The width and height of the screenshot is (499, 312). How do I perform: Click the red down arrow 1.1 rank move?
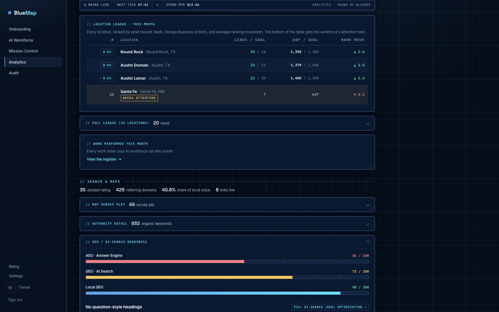point(359,95)
